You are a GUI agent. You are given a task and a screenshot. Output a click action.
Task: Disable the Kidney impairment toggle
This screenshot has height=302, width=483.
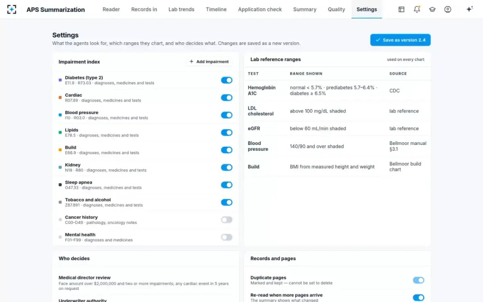click(227, 168)
